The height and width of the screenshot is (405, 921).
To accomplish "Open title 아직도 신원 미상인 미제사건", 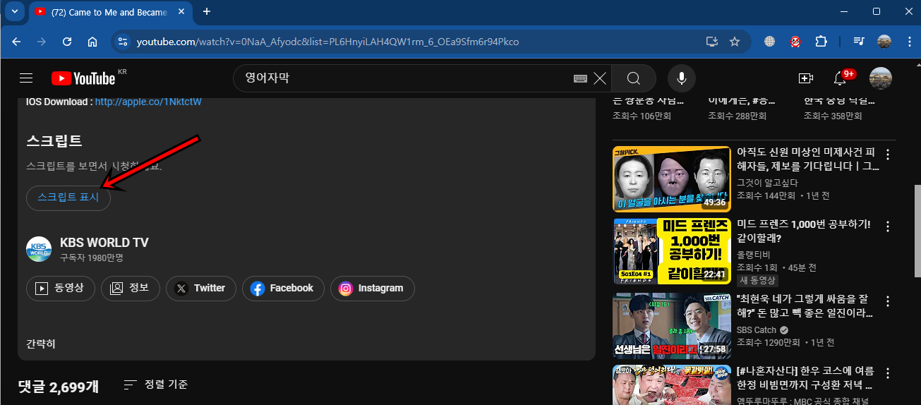I will [807, 159].
